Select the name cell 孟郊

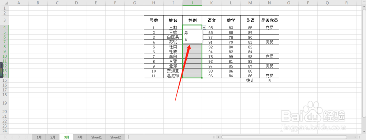click(173, 66)
